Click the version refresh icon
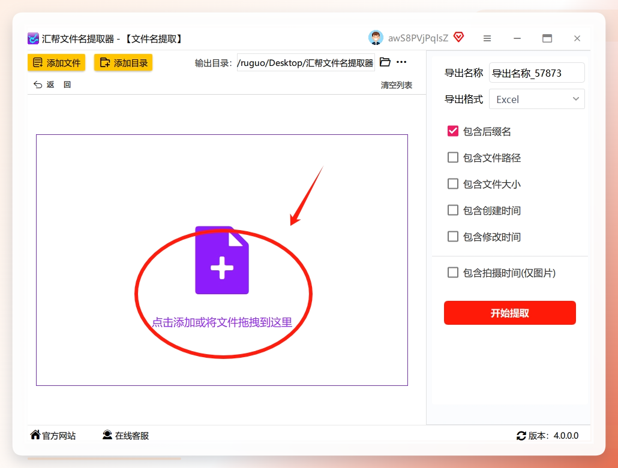Screen dimensions: 618x468 (x=521, y=436)
